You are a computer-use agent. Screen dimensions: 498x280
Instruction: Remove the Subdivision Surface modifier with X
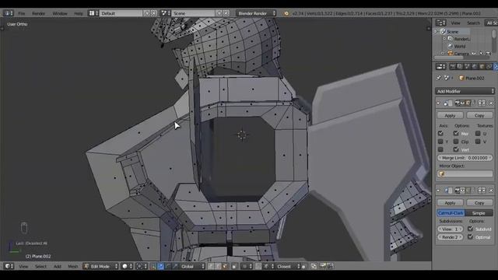(x=491, y=191)
